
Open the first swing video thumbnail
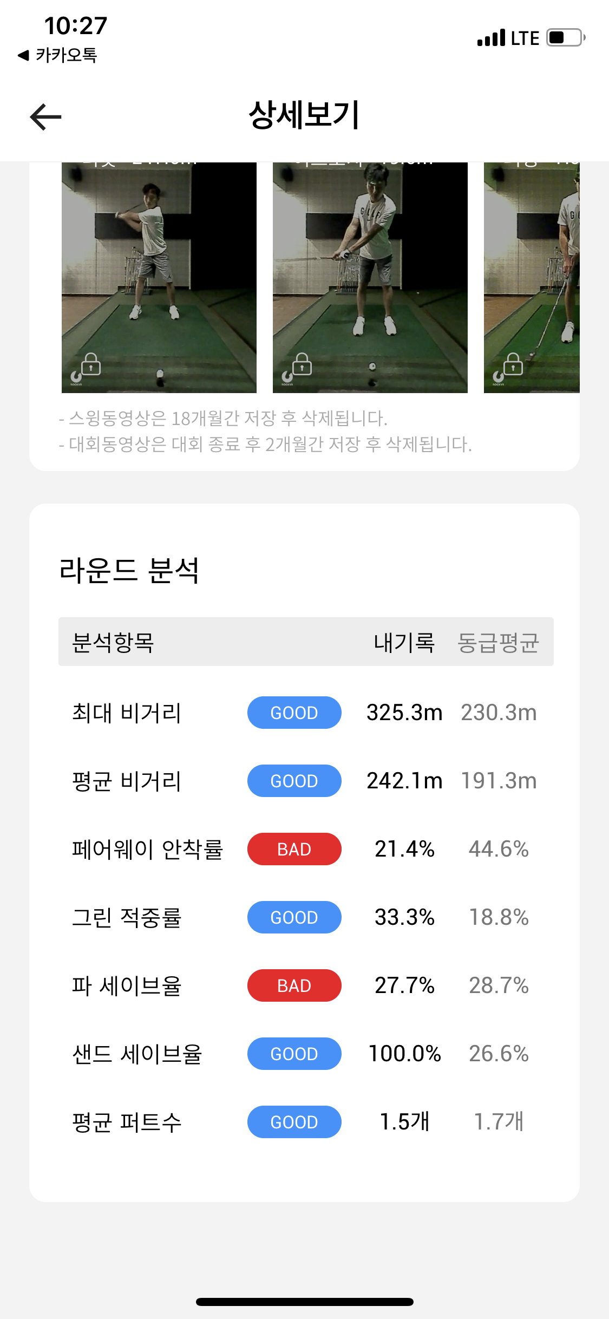pos(159,271)
